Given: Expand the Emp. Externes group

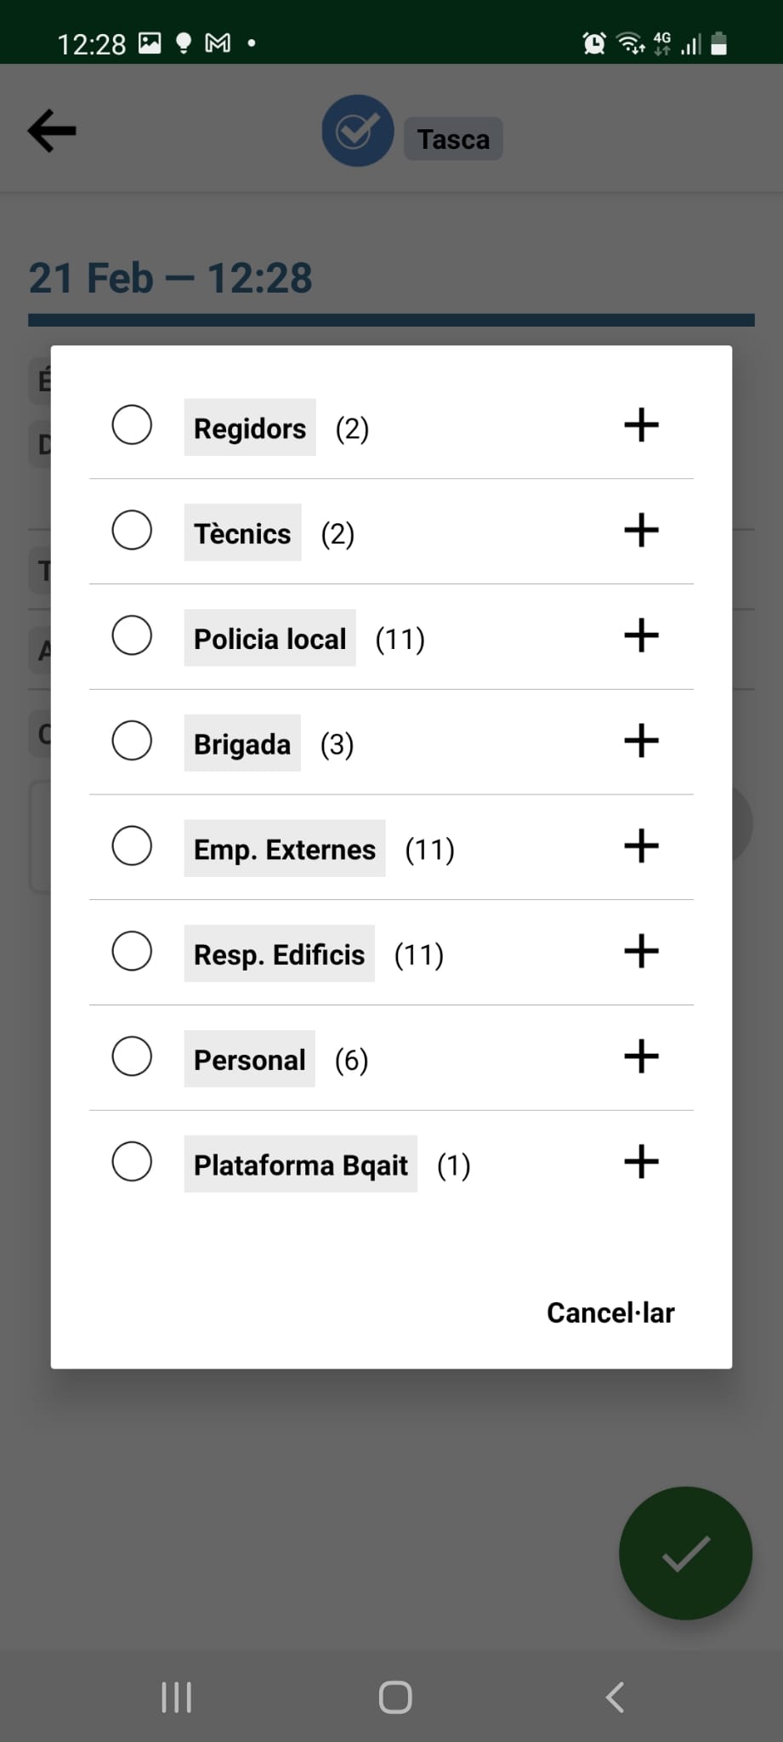Looking at the screenshot, I should coord(641,846).
